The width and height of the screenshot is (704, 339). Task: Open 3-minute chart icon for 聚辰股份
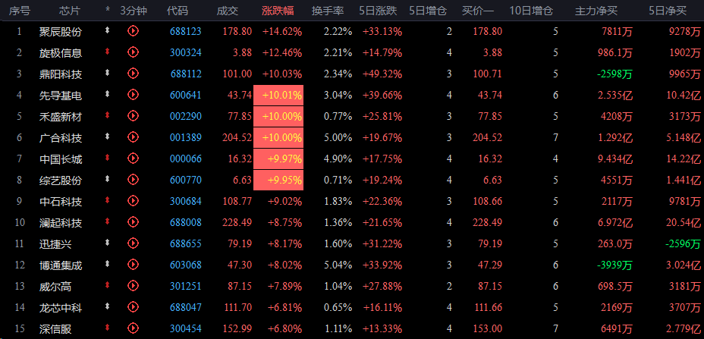point(133,31)
